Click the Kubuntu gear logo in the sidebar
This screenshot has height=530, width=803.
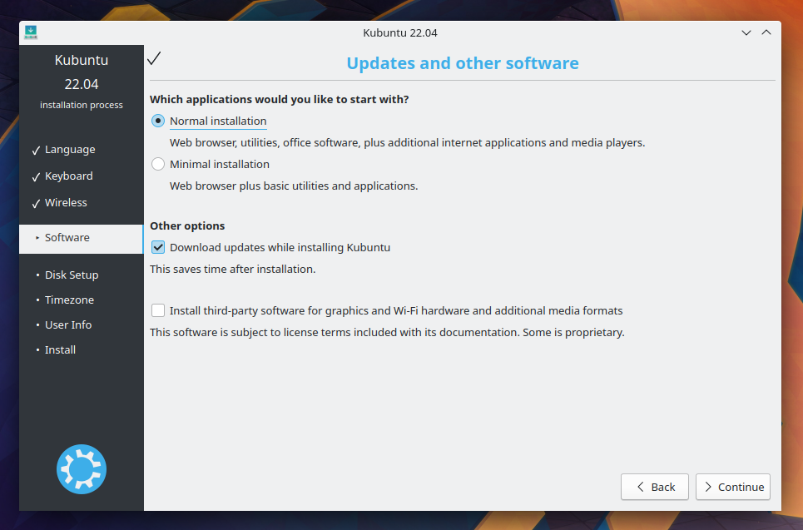82,469
